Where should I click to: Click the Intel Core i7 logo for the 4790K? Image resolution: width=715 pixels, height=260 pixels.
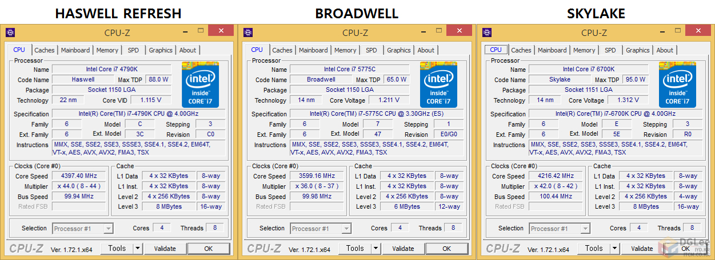201,84
